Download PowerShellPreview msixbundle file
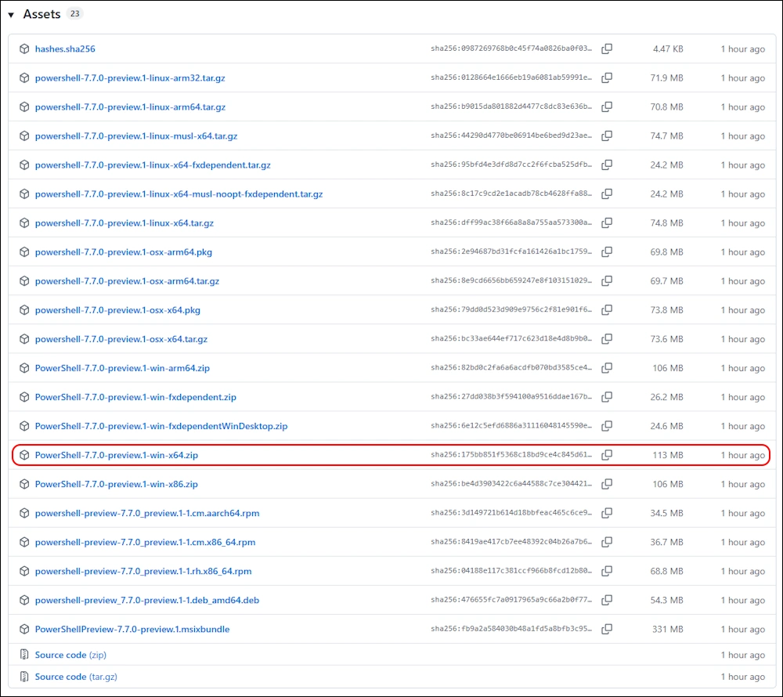This screenshot has width=783, height=697. (132, 629)
